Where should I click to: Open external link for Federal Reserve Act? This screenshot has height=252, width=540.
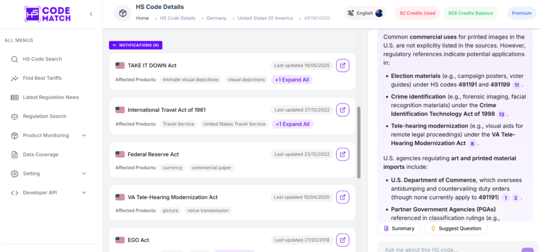tap(343, 154)
